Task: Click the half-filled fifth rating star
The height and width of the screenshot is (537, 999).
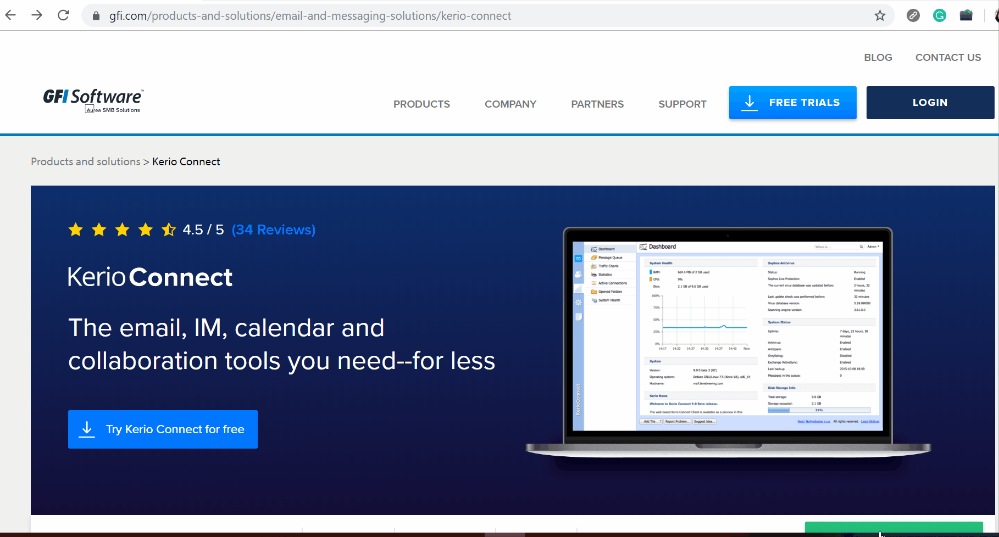Action: point(169,230)
